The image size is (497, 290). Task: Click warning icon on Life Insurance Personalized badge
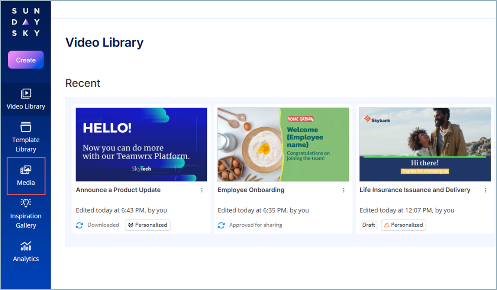pos(387,225)
